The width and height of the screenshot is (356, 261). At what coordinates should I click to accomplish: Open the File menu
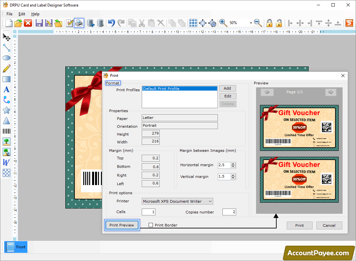click(x=9, y=14)
